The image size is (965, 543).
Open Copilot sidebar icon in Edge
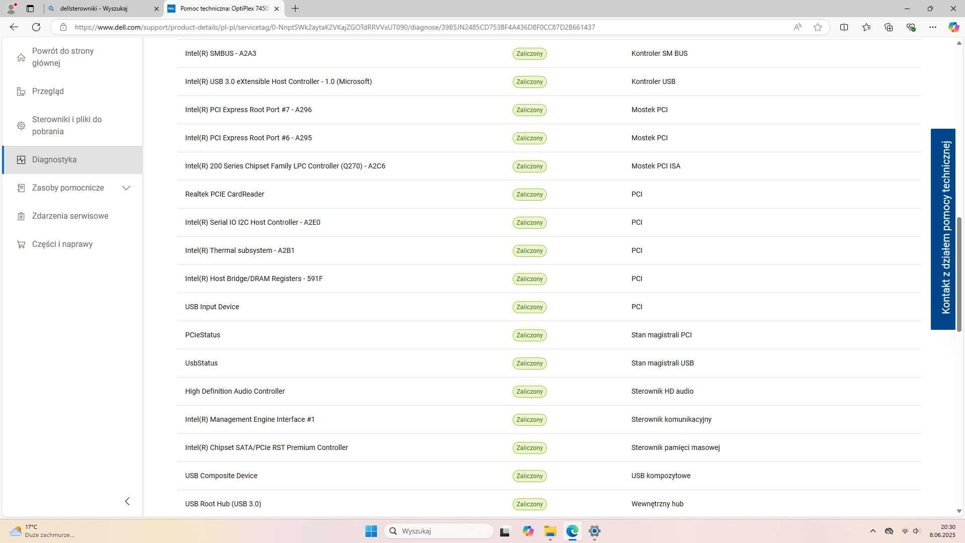pos(953,27)
